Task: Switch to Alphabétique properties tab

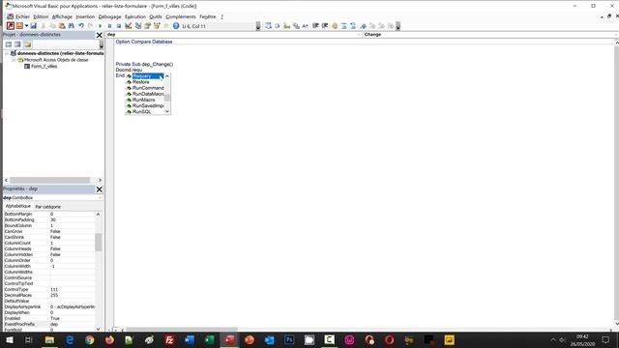Action: point(17,206)
